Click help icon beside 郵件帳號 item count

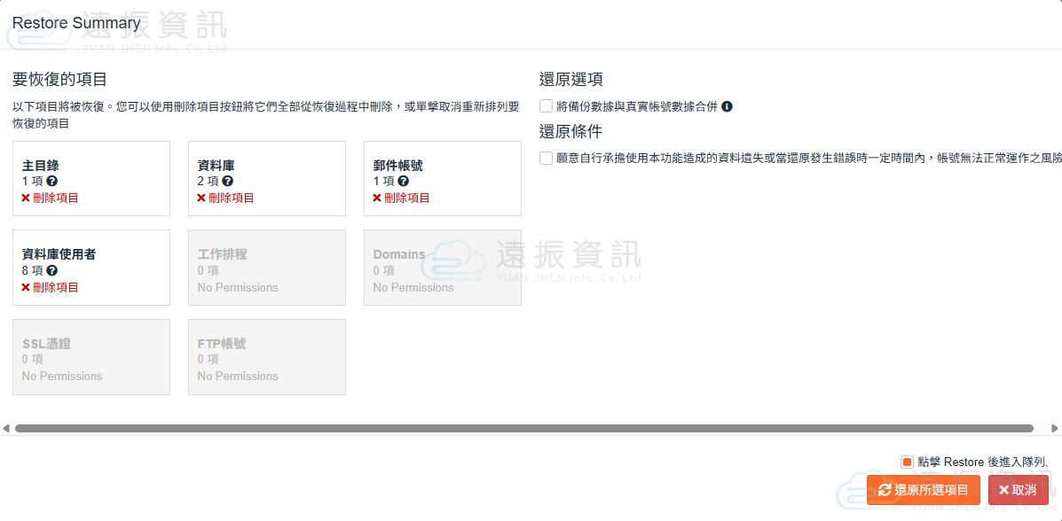(x=404, y=182)
